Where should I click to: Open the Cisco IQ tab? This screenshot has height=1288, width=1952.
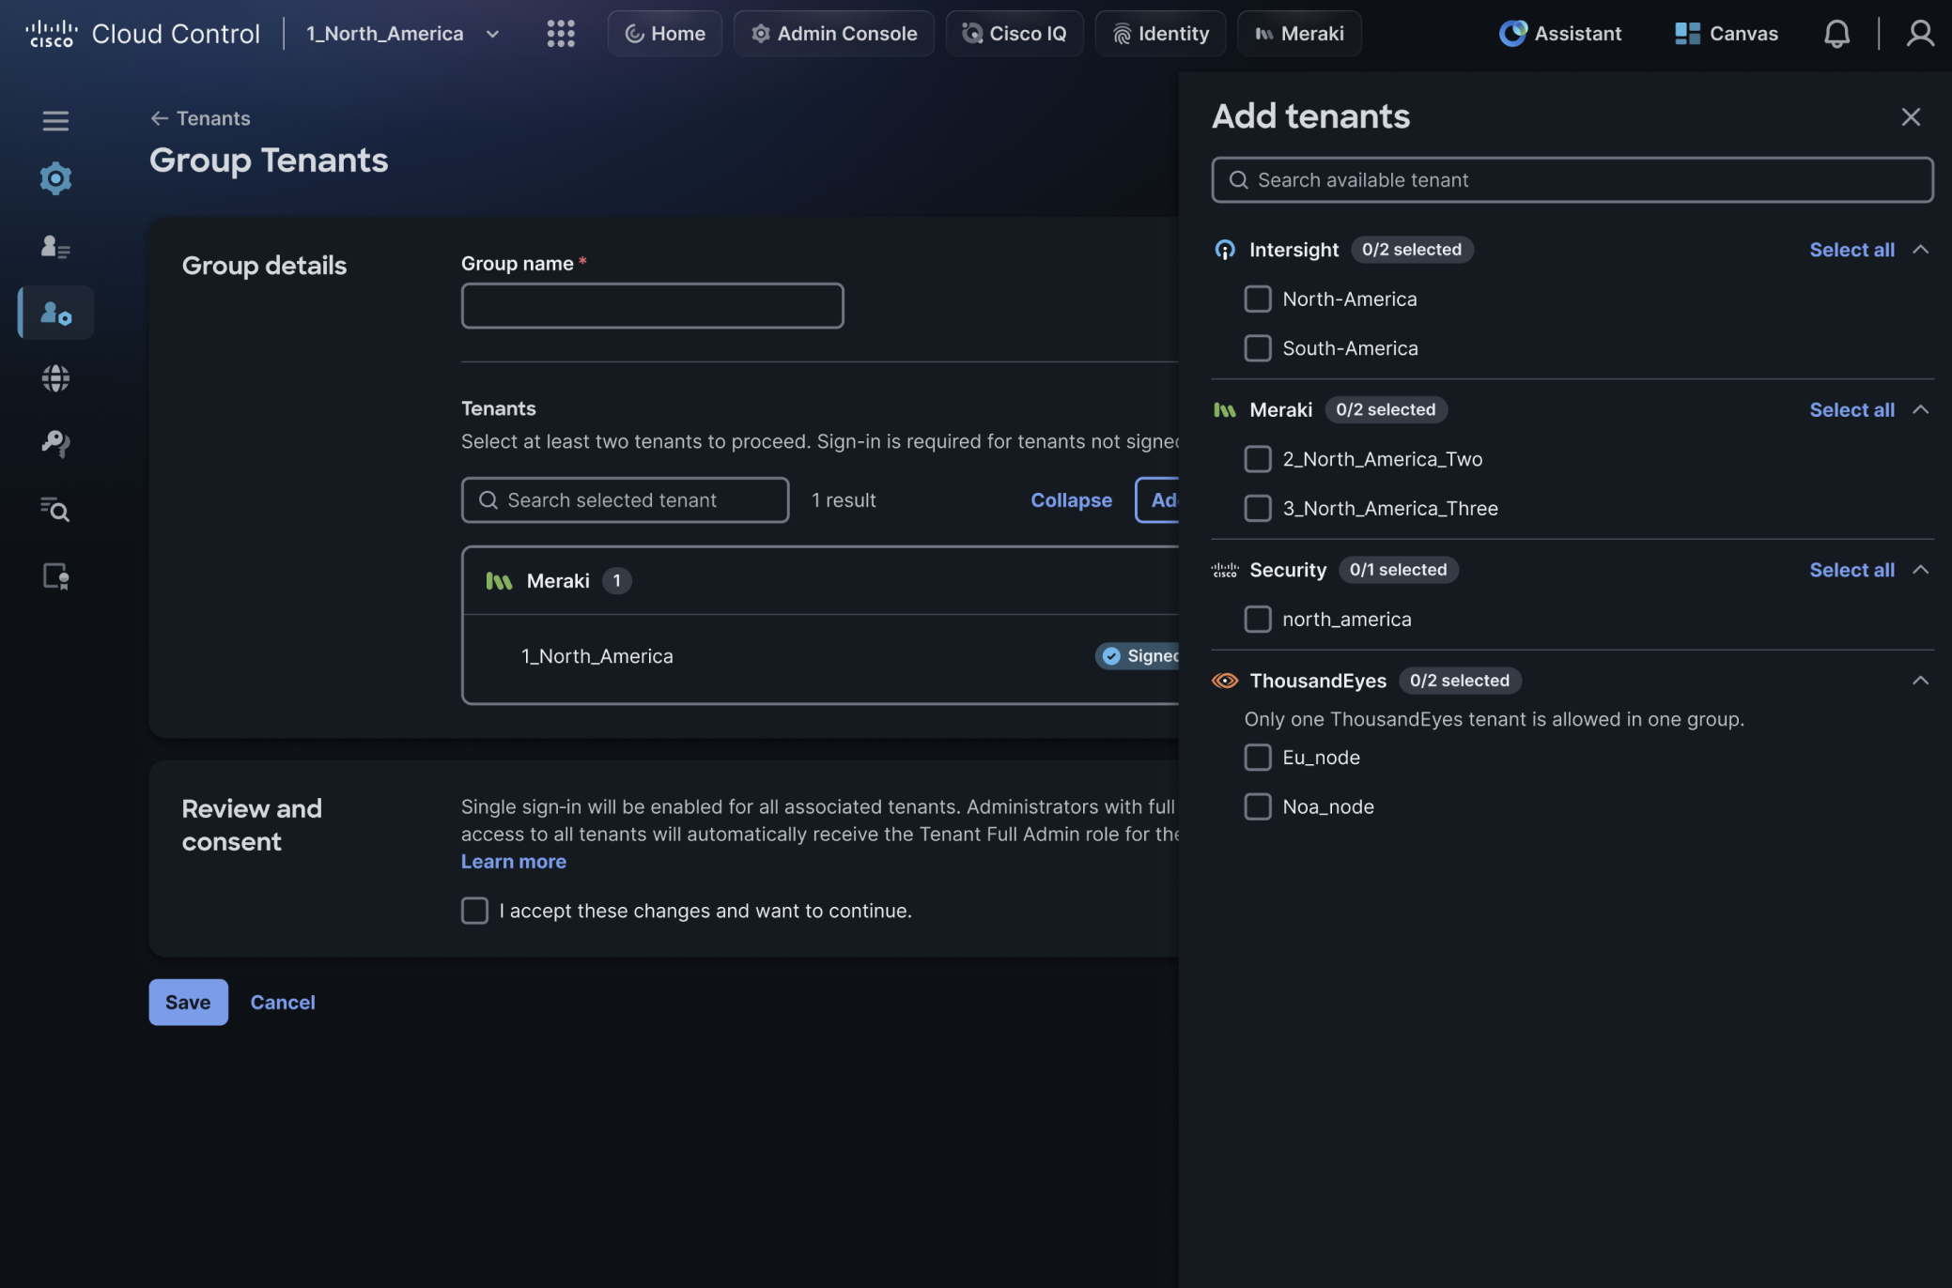pos(1014,34)
